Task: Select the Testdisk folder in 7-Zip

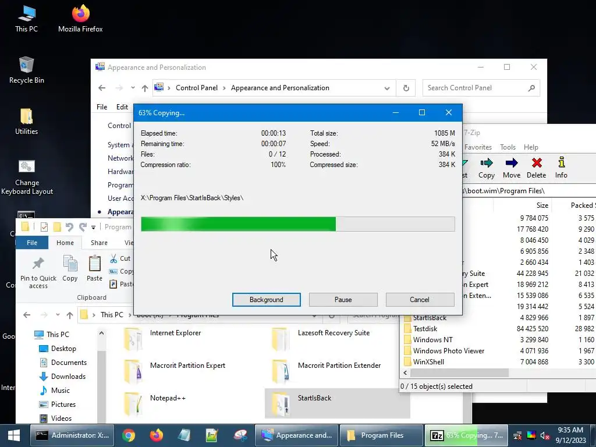Action: click(425, 329)
